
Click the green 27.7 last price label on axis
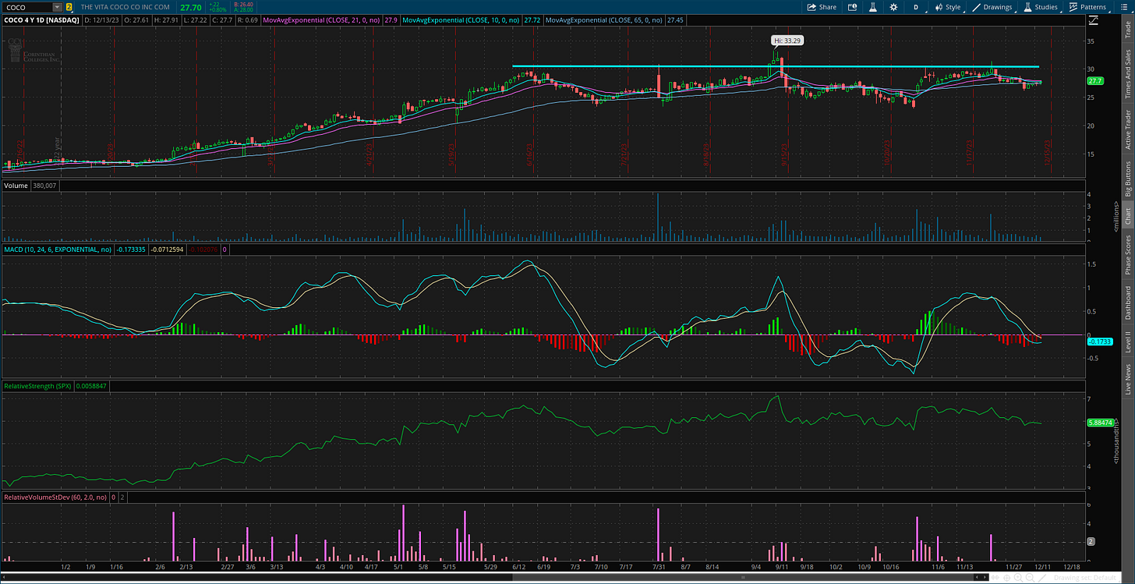(1094, 80)
